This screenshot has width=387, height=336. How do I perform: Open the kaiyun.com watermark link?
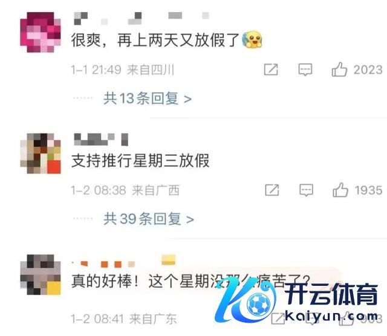click(x=331, y=316)
